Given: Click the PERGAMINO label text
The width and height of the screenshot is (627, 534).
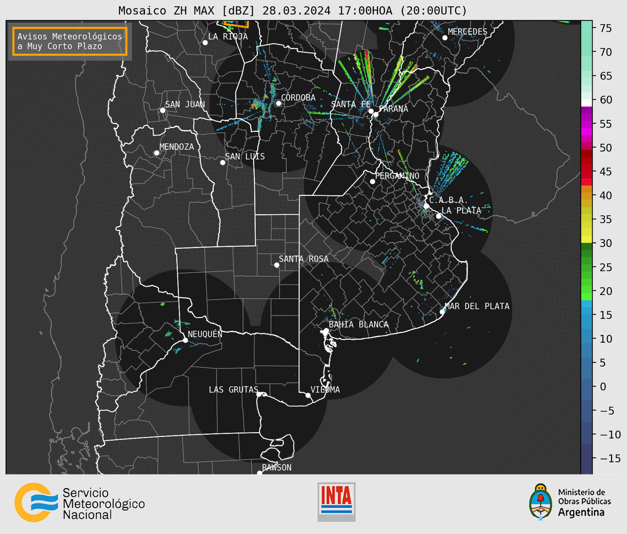Looking at the screenshot, I should pos(397,176).
